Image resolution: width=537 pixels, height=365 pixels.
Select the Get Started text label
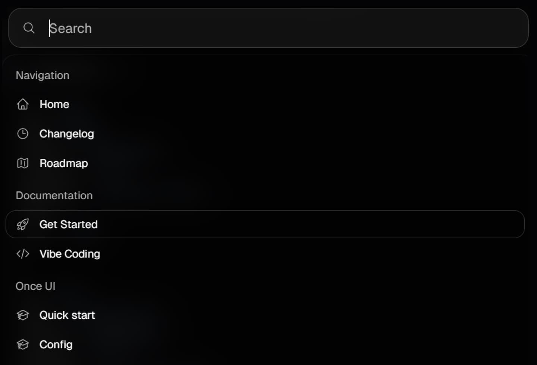69,224
